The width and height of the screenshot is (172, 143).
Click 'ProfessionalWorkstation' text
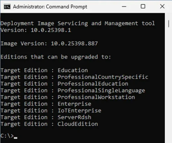[96, 97]
